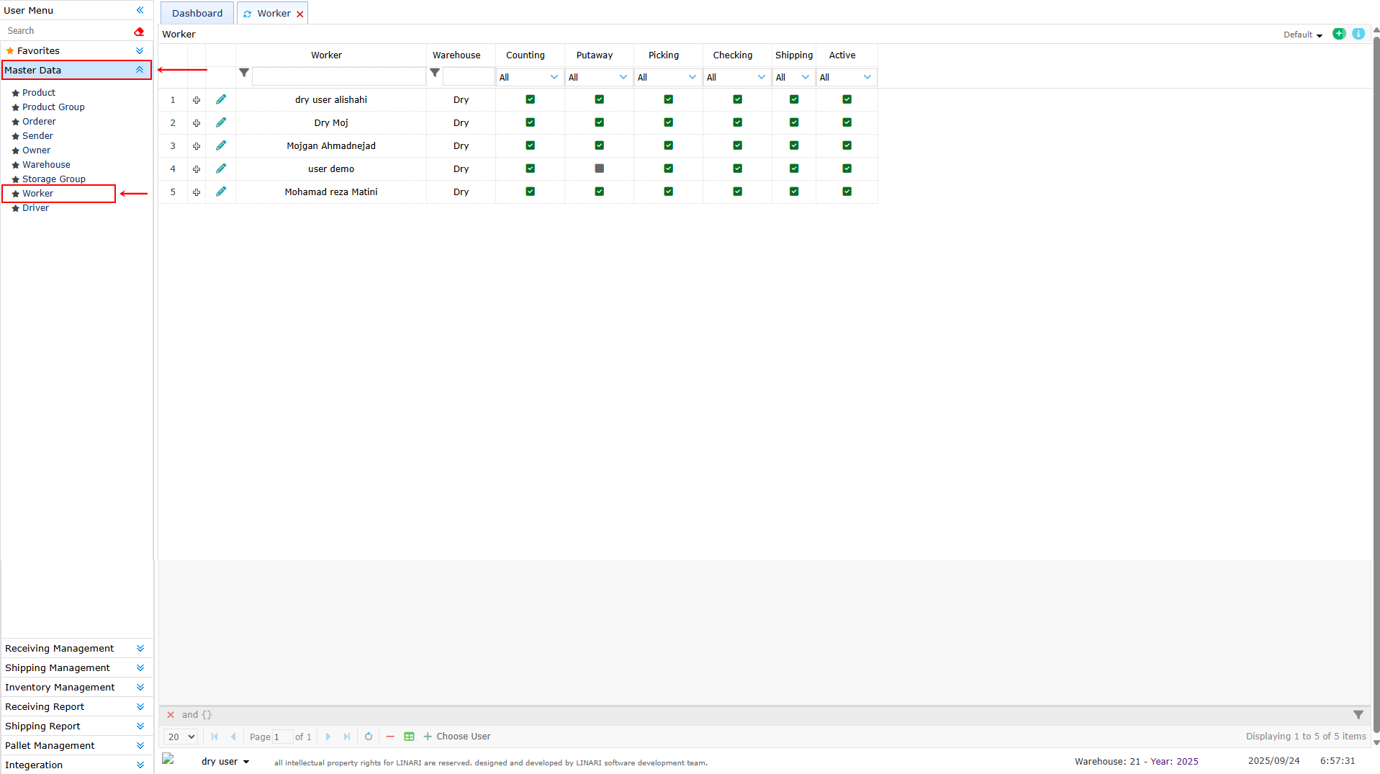This screenshot has height=774, width=1380.
Task: Switch to the Dashboard tab
Action: pos(197,13)
